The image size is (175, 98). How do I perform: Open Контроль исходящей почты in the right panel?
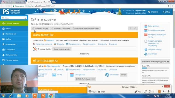tap(157, 36)
